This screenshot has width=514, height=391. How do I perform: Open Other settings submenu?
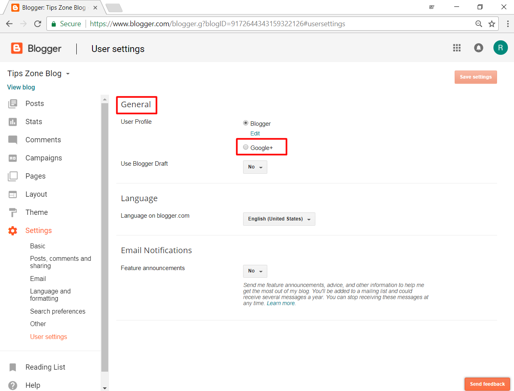coord(38,324)
